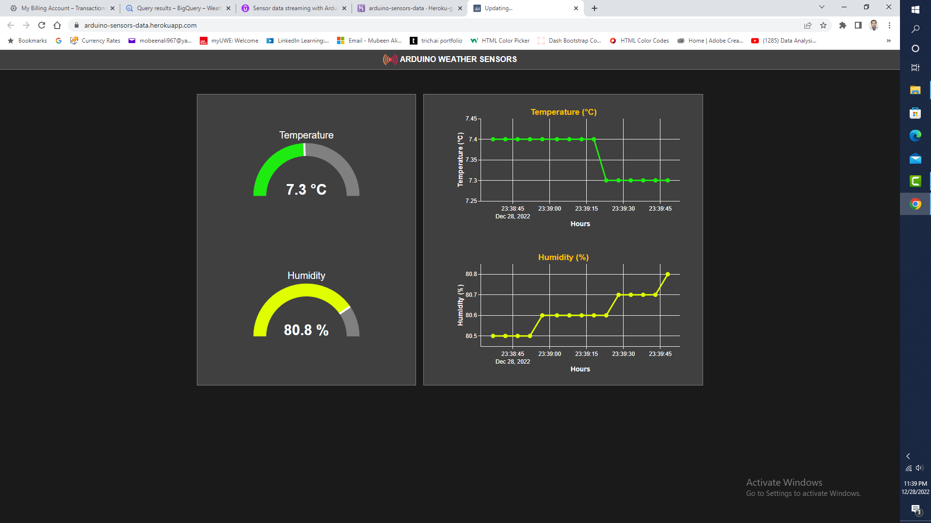Viewport: 931px width, 523px height.
Task: Switch to BigQuery Query results tab
Action: [177, 8]
